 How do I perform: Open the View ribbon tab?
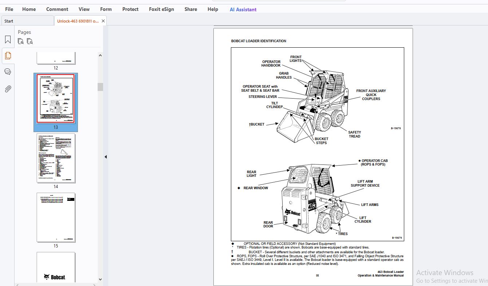coord(84,9)
